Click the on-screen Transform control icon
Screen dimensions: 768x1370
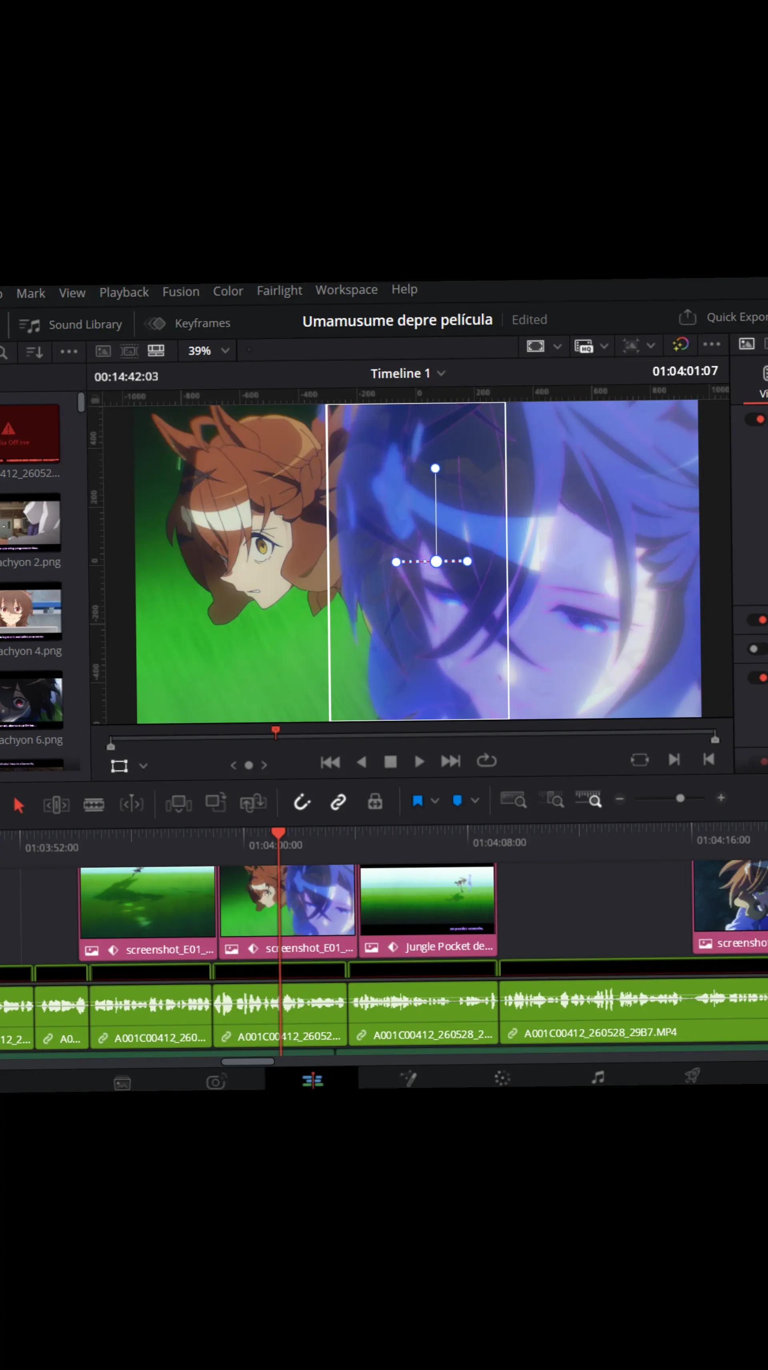tap(119, 766)
